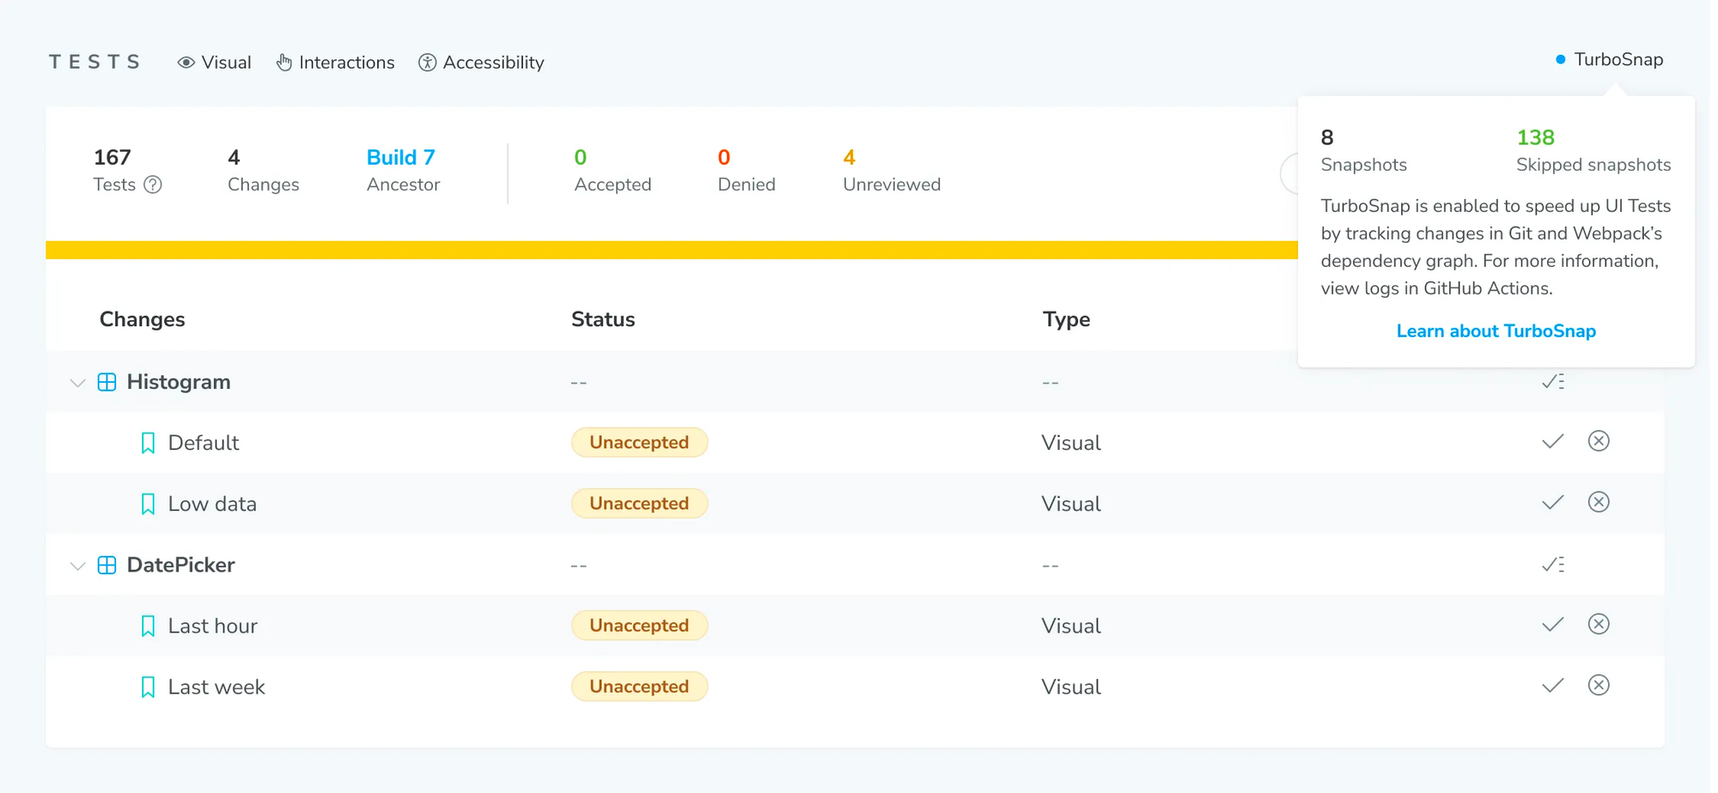Click the Unaccepted badge for Last hour
Screen dimensions: 1718x793
pyautogui.click(x=640, y=626)
